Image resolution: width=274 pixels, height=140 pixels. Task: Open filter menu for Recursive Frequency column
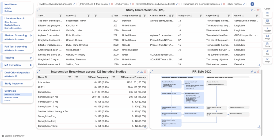point(114,77)
